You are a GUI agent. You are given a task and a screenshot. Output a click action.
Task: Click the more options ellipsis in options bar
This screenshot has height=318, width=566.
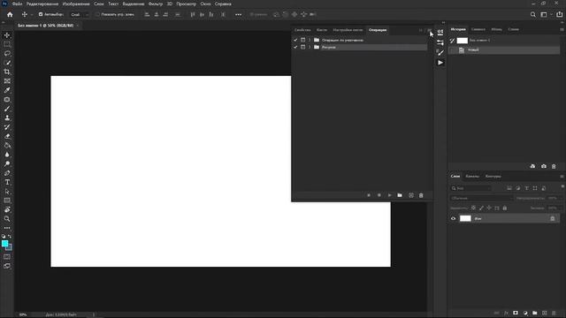click(238, 14)
